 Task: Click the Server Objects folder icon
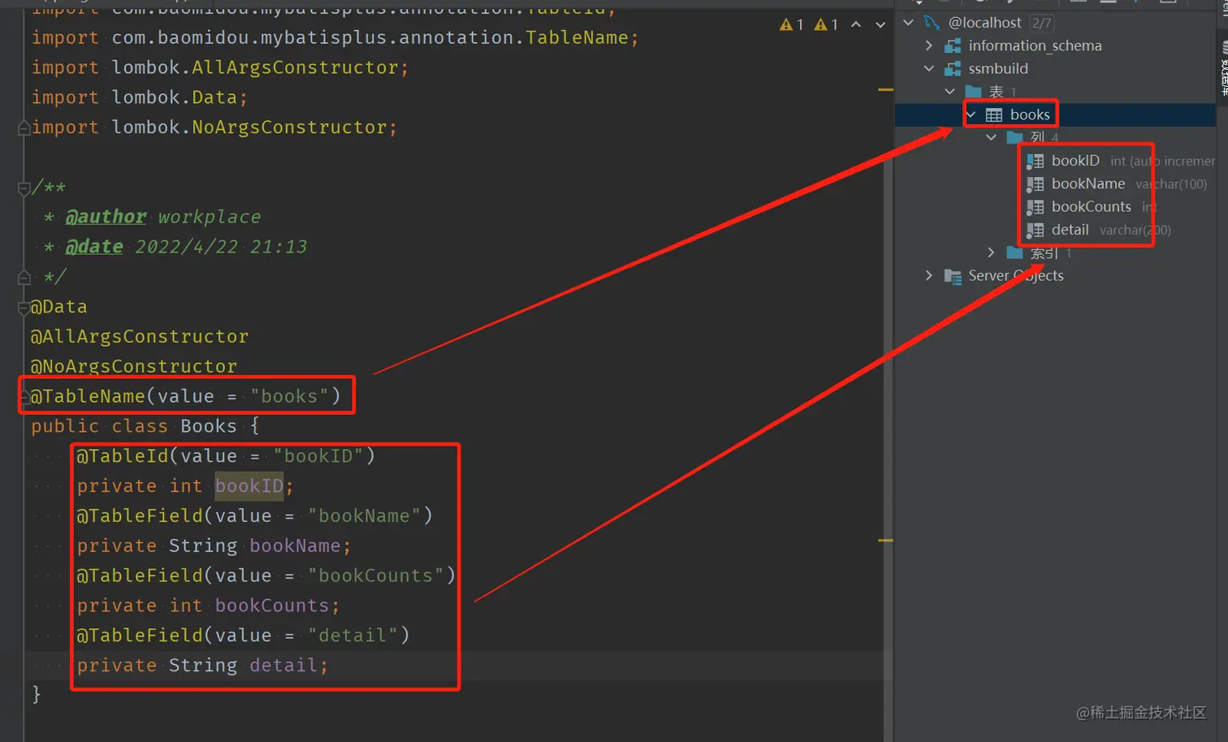click(x=953, y=276)
